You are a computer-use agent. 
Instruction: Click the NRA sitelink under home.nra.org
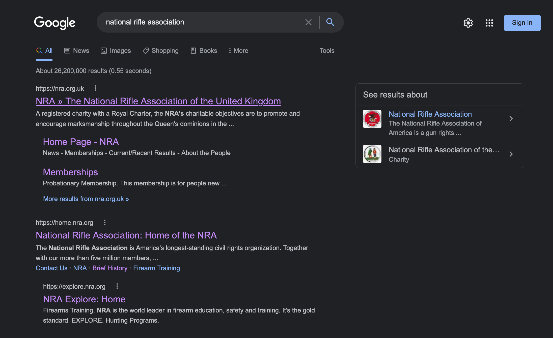80,268
